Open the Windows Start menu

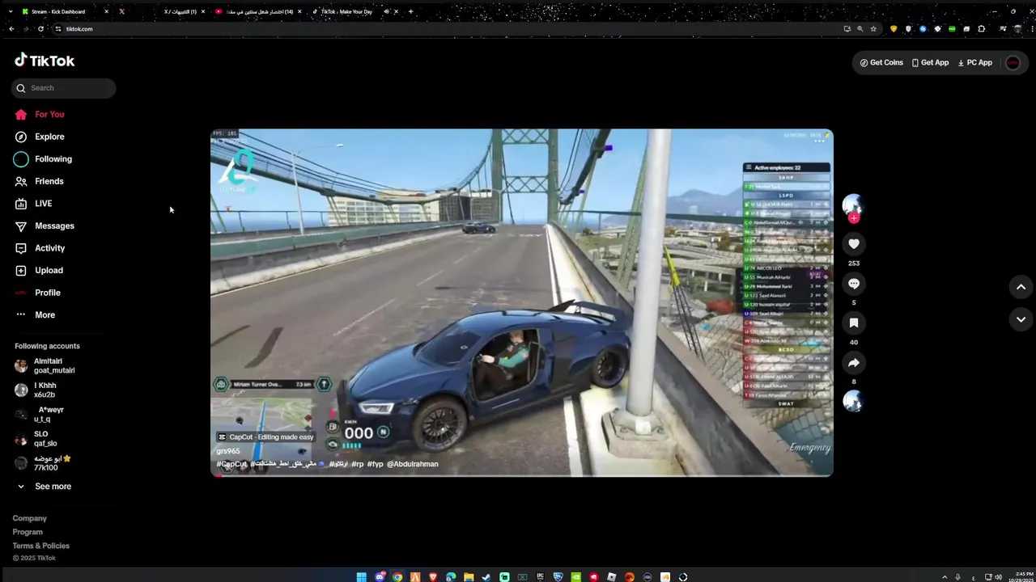361,577
